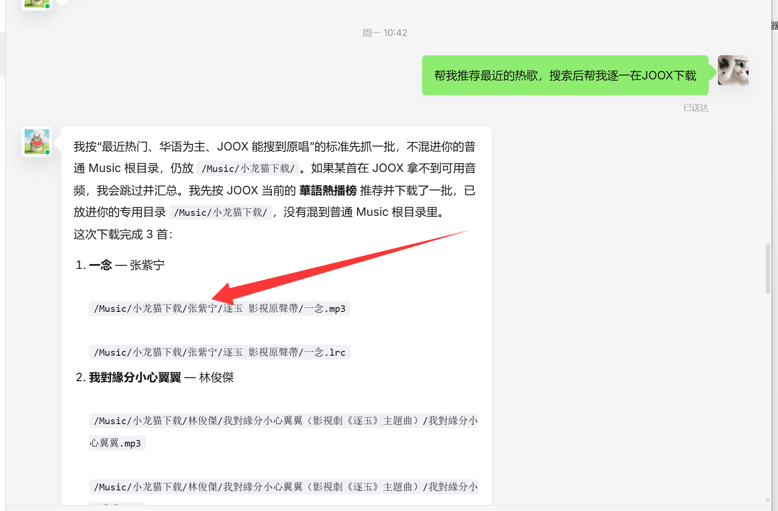The height and width of the screenshot is (511, 778).
Task: Click the first /Music/小龙猫下载/ code snippet
Action: tap(248, 168)
